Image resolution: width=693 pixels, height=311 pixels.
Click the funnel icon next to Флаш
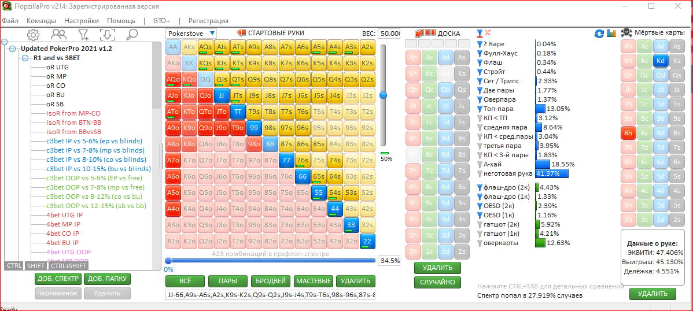click(x=480, y=63)
